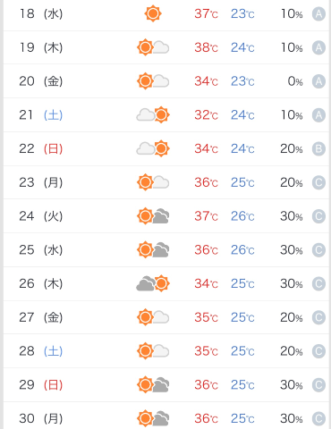Click the 38°C high temperature on the 19th
This screenshot has width=331, height=429.
(206, 47)
